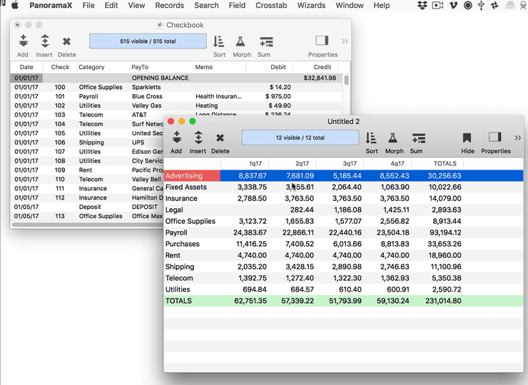The height and width of the screenshot is (385, 528).
Task: Click Blue Cross debit $ 975.00
Action: [x=278, y=96]
